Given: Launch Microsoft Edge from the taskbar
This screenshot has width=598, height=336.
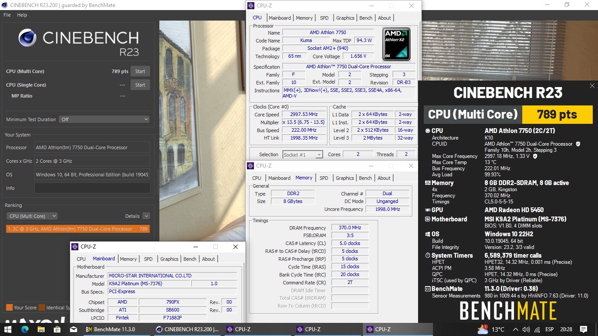Looking at the screenshot, I should click(x=25, y=329).
